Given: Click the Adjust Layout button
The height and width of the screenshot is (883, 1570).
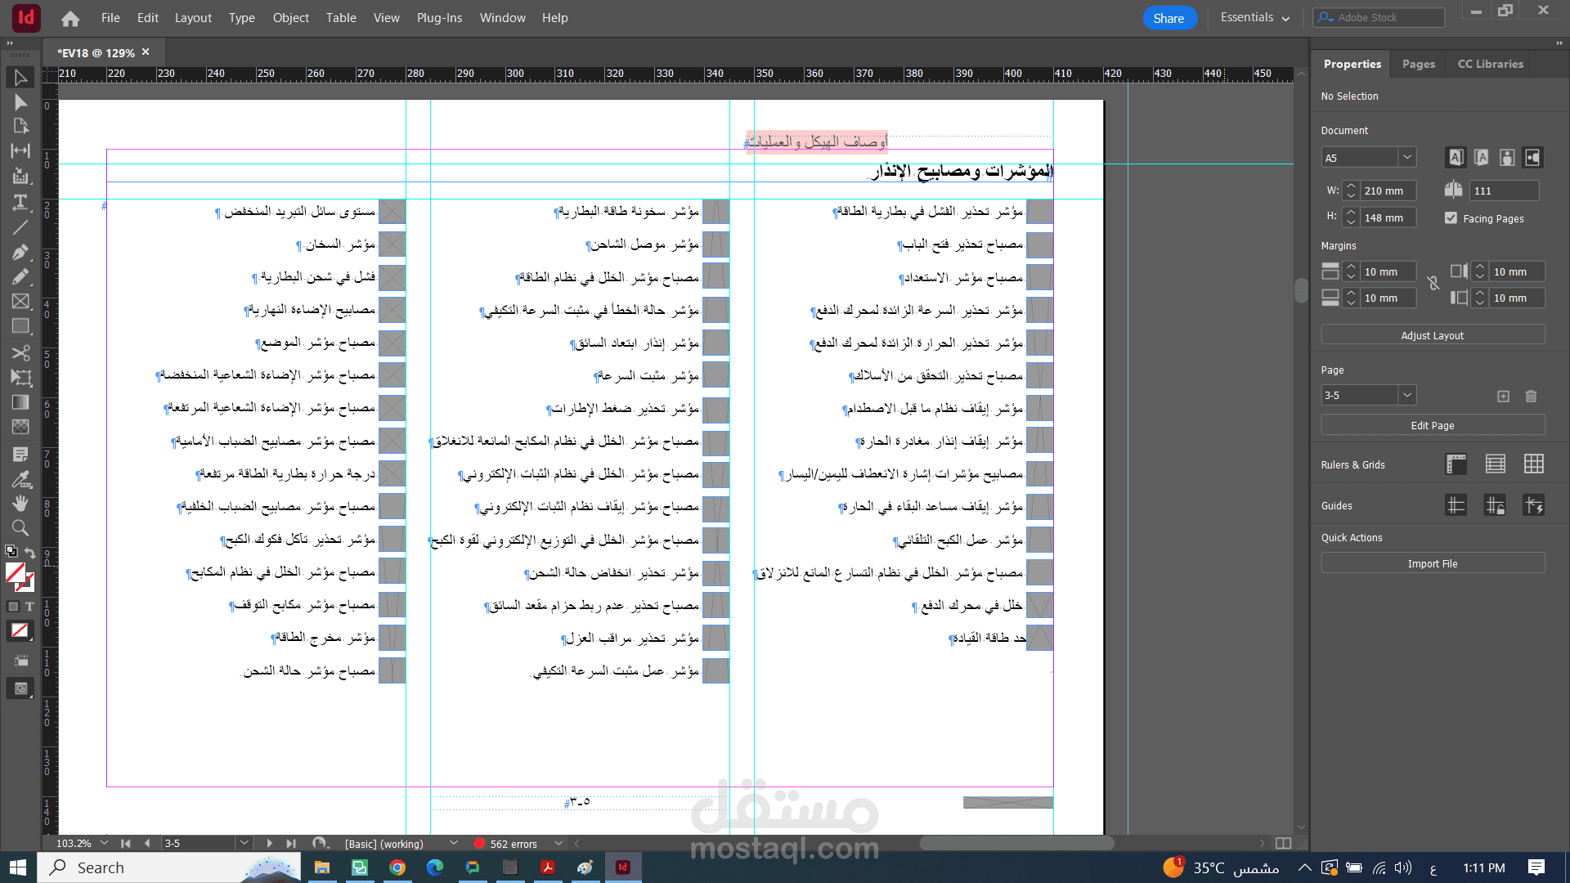Looking at the screenshot, I should click(x=1432, y=335).
